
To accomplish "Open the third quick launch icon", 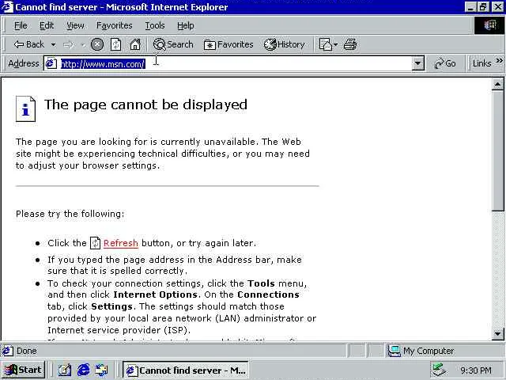I will coord(102,370).
